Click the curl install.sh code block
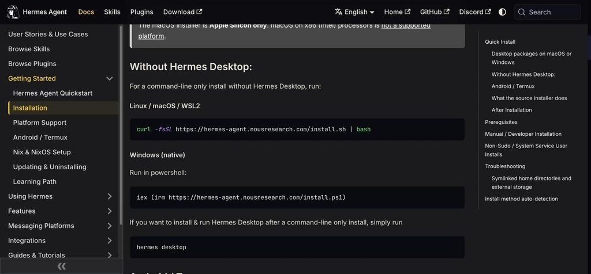The height and width of the screenshot is (274, 591). [297, 130]
